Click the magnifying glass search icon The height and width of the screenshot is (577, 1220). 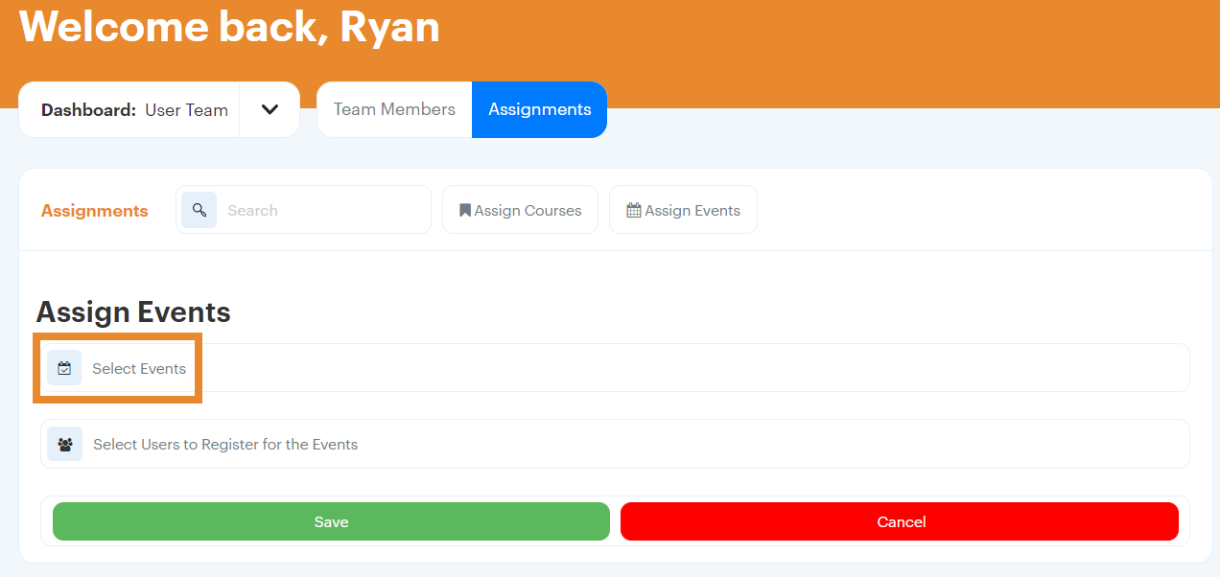pyautogui.click(x=199, y=210)
